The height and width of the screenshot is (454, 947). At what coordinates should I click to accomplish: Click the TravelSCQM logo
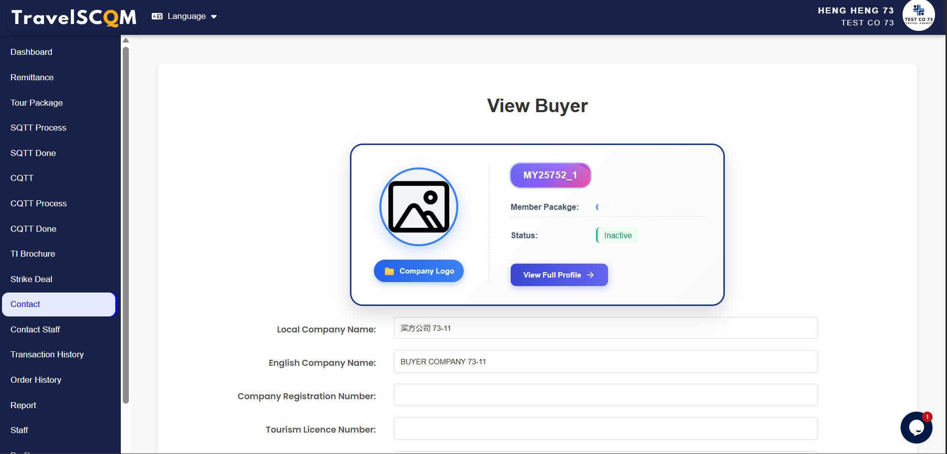(74, 17)
